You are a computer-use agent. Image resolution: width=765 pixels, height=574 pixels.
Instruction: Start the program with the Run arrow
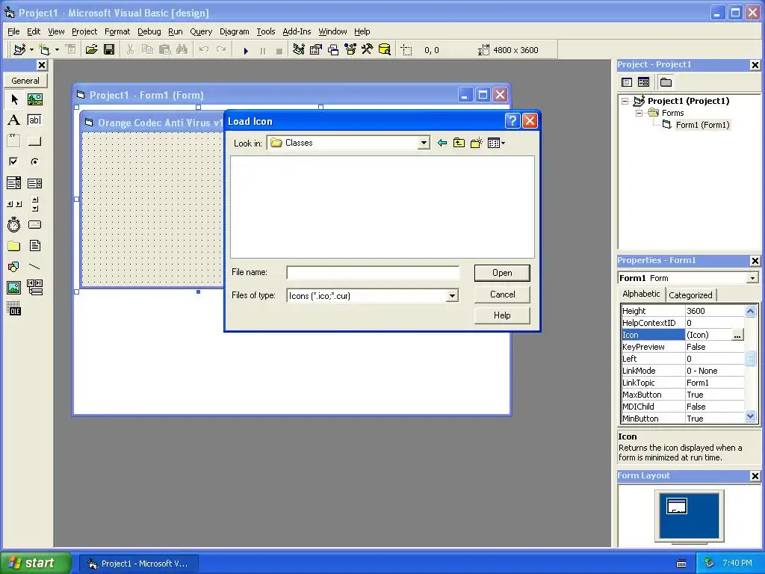(246, 50)
